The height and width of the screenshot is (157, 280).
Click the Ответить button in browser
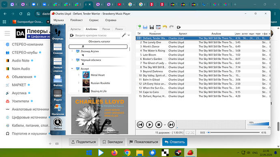click(x=174, y=142)
